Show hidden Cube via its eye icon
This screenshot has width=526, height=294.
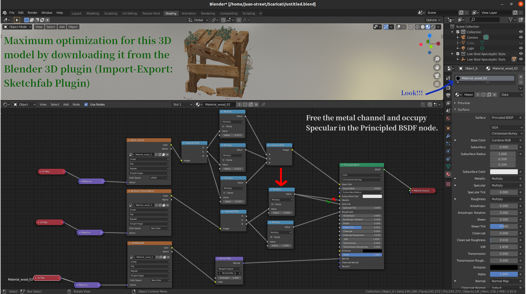coord(521,43)
